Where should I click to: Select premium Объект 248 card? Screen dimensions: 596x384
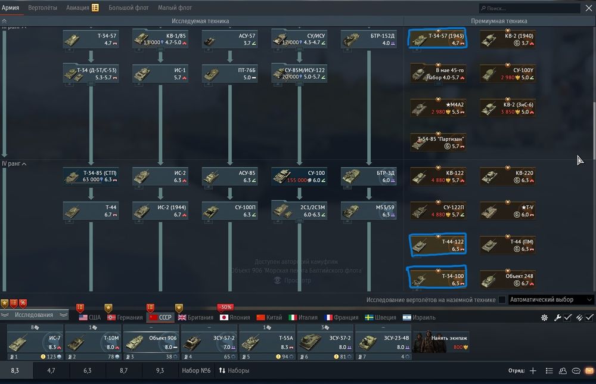[508, 280]
